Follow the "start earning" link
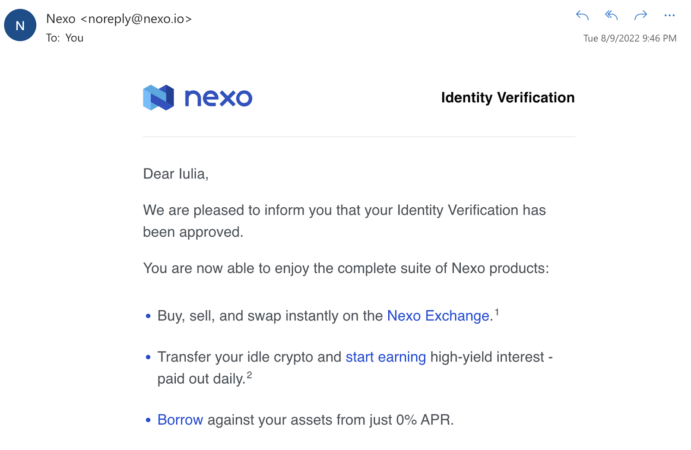The image size is (691, 450). click(x=385, y=357)
